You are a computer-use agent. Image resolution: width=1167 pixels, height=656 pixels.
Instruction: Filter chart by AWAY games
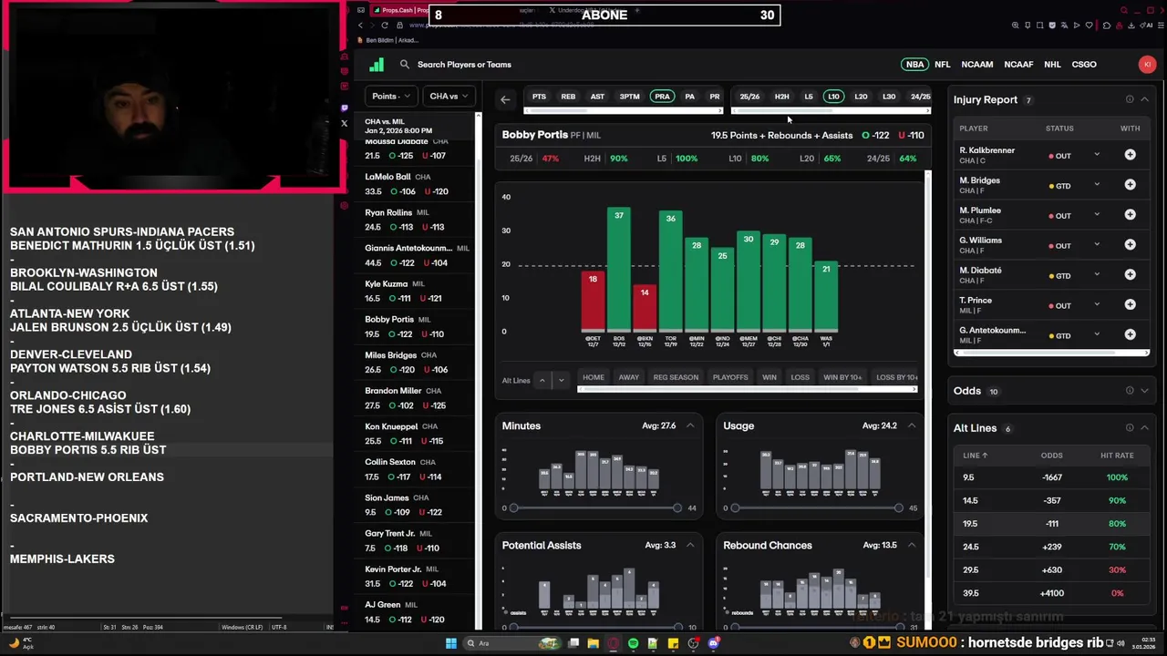coord(629,377)
